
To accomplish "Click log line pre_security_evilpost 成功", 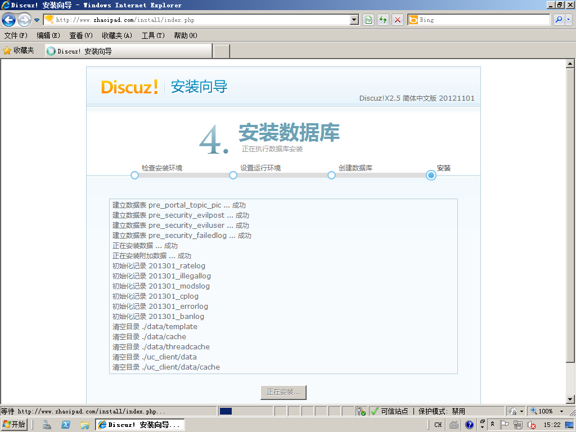I will pos(181,215).
